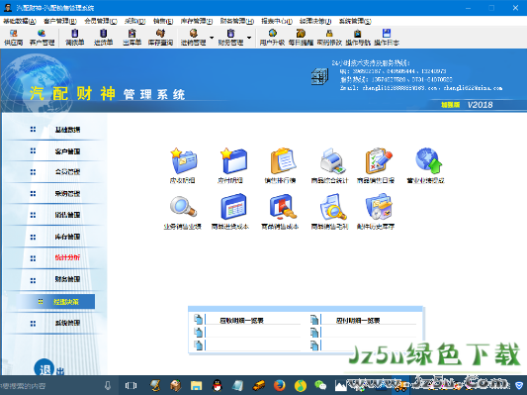Open the 财务管理(H) menu
The width and height of the screenshot is (527, 395).
click(x=237, y=21)
